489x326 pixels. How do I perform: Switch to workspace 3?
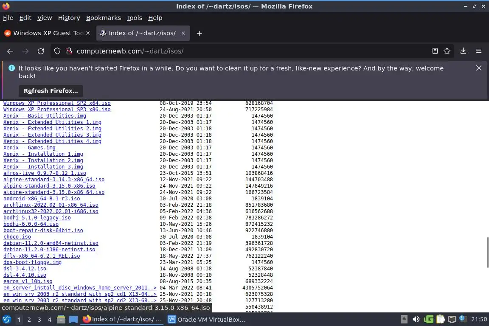click(39, 320)
